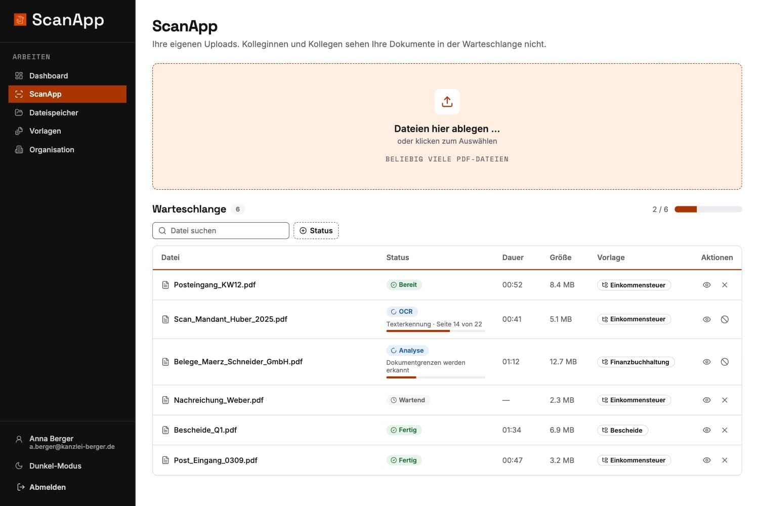View Post_Eingang_0309.pdf with eye icon

tap(707, 460)
